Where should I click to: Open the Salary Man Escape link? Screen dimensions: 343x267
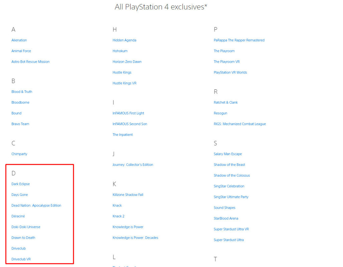tap(228, 154)
